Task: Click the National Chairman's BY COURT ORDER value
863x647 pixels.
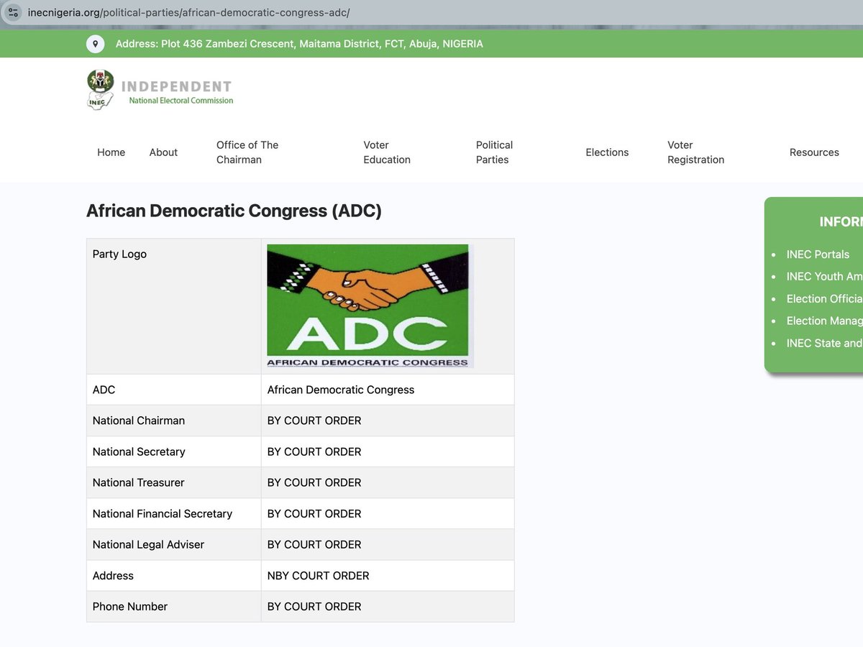Action: click(314, 421)
